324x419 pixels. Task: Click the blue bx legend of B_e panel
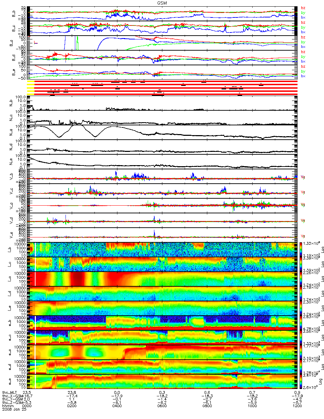(303, 76)
